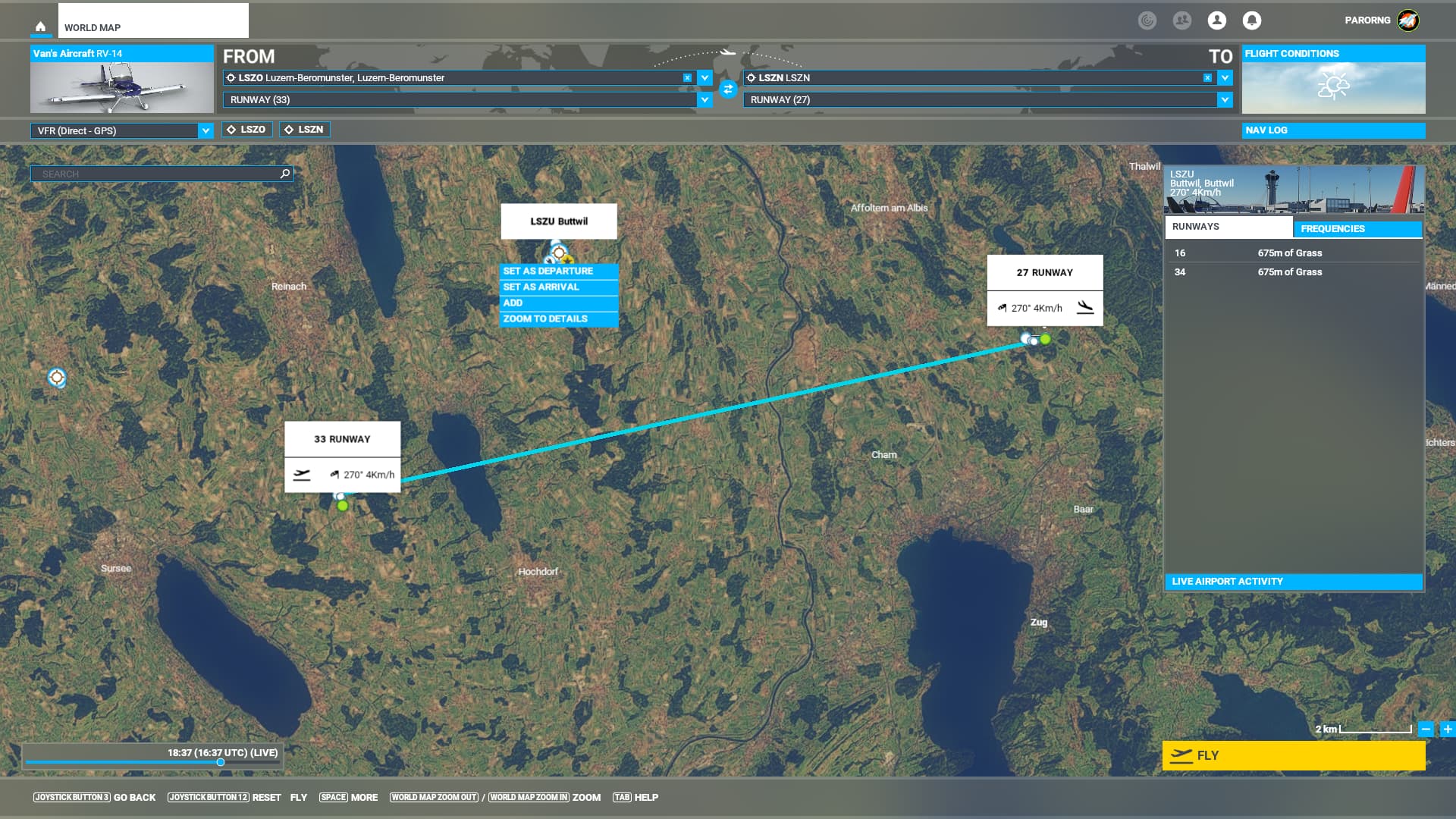
Task: Select the LSZO waypoint chip
Action: tap(247, 130)
